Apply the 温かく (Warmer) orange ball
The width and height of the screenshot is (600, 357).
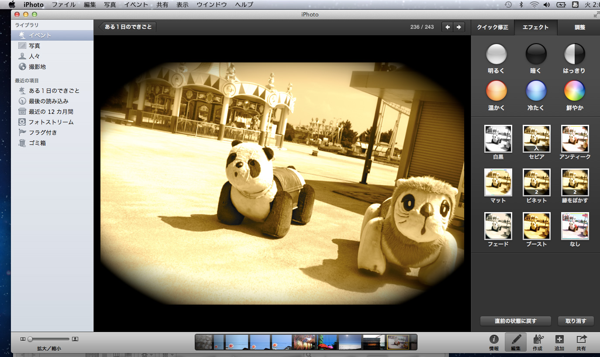point(497,91)
